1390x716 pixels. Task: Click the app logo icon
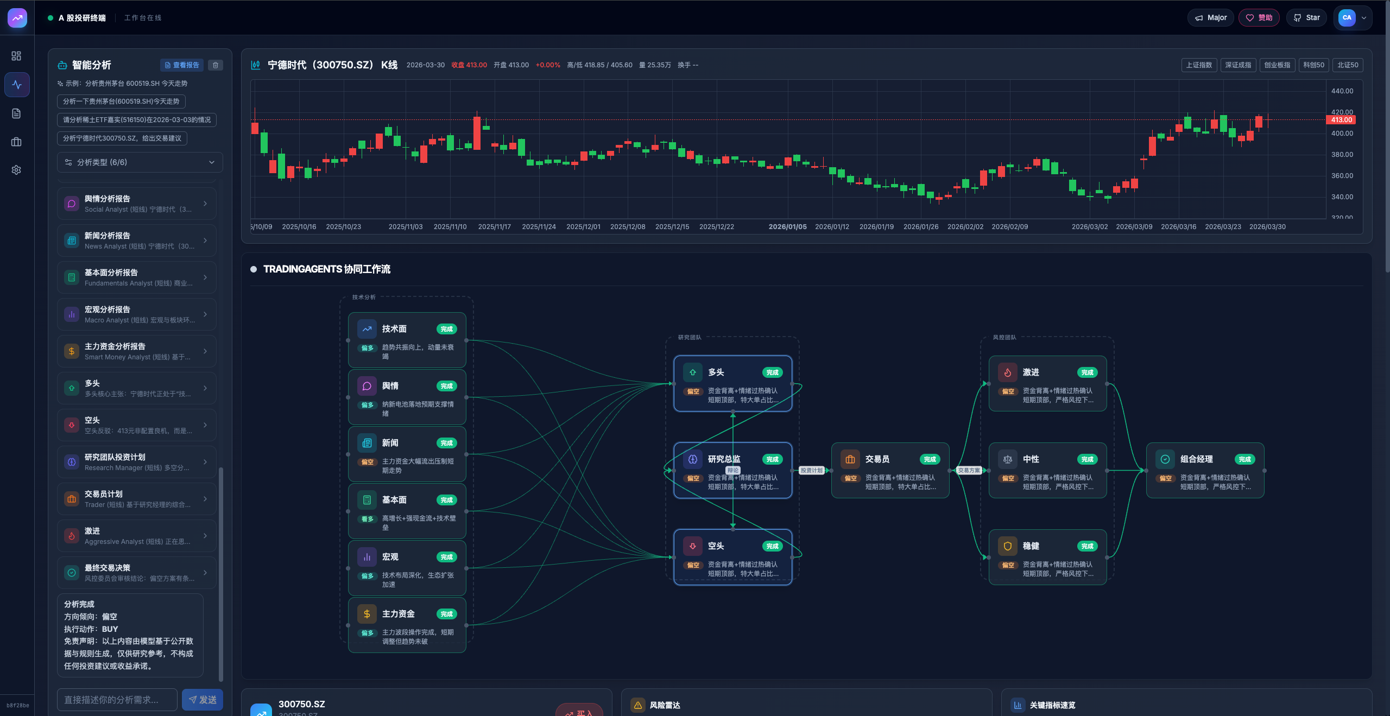tap(17, 18)
